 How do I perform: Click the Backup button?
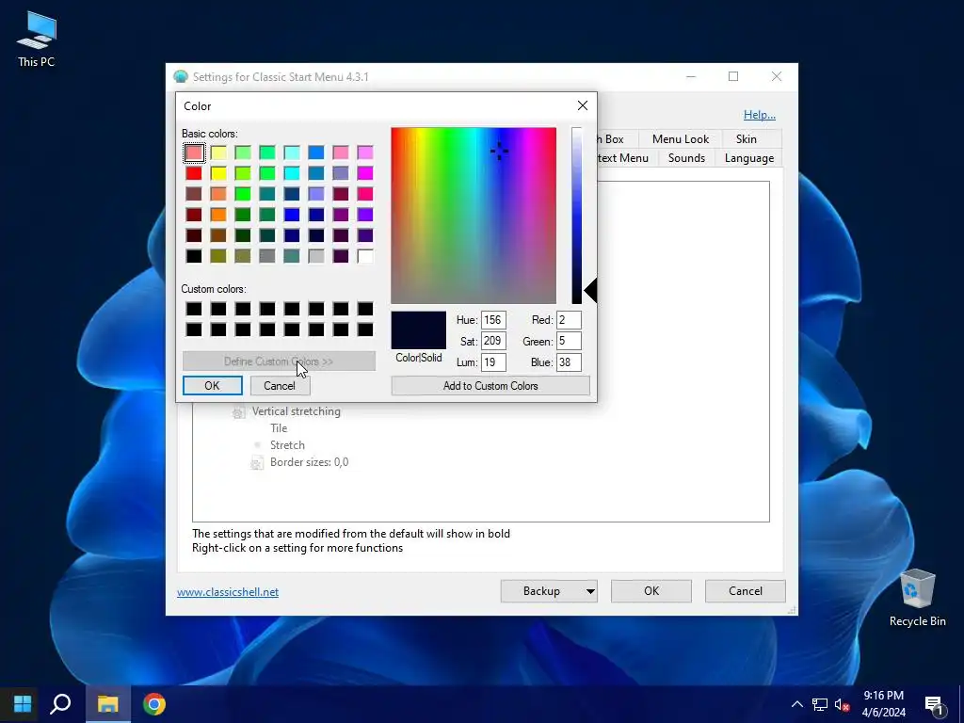point(541,591)
